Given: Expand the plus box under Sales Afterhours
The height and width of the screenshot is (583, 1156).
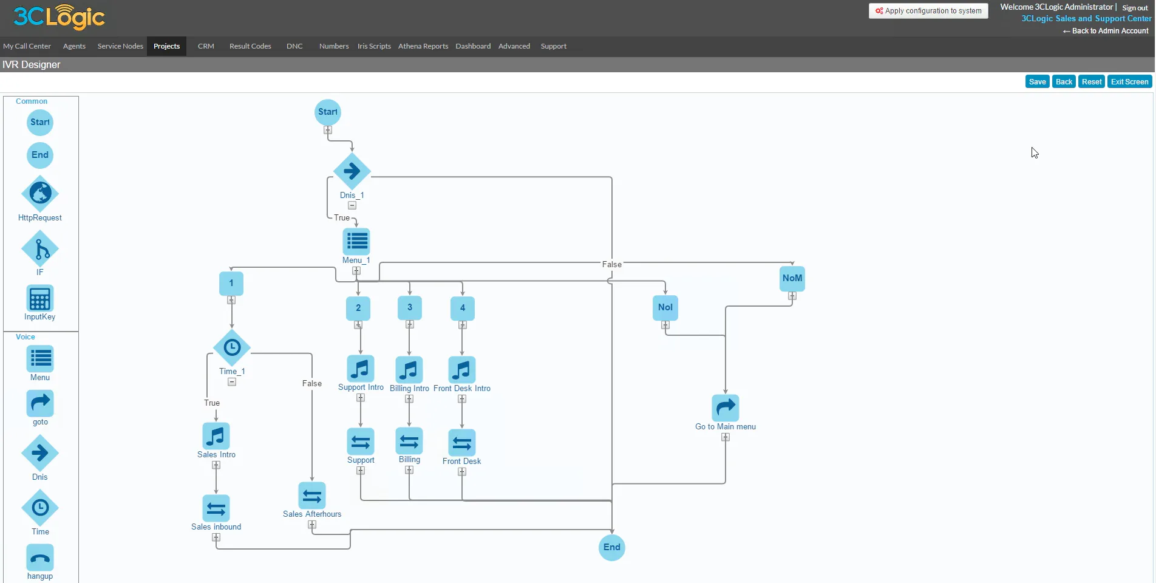Looking at the screenshot, I should click(312, 525).
